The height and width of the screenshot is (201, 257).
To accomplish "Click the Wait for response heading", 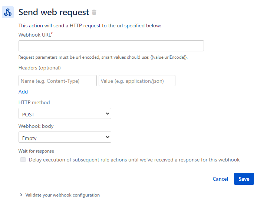I will pyautogui.click(x=36, y=151).
